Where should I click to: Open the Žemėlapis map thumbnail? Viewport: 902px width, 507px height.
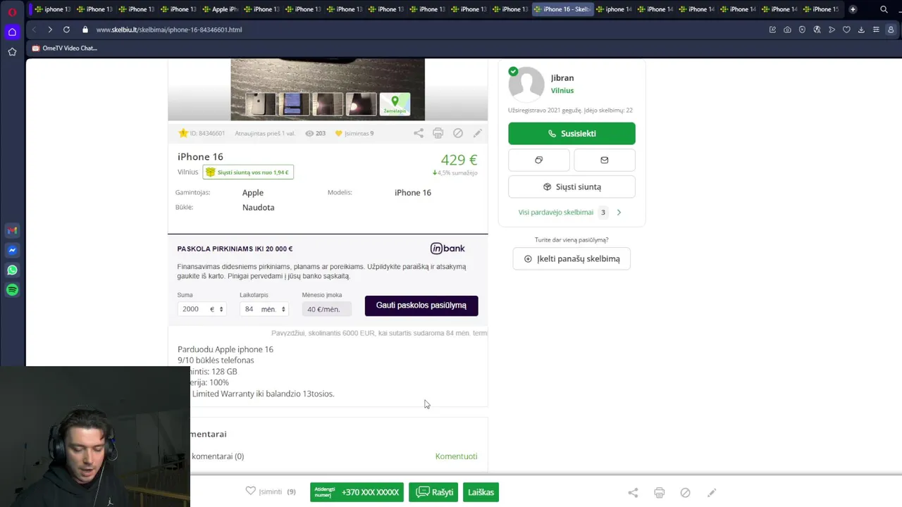[395, 104]
